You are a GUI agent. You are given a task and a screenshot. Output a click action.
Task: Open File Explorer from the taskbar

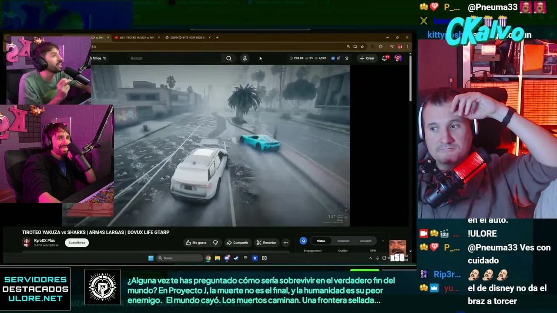217,258
